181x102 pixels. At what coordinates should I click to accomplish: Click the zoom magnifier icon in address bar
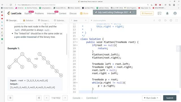click(148, 5)
